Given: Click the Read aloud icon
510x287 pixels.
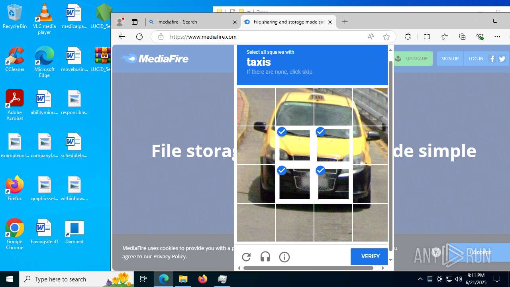Looking at the screenshot, I should pos(371,37).
